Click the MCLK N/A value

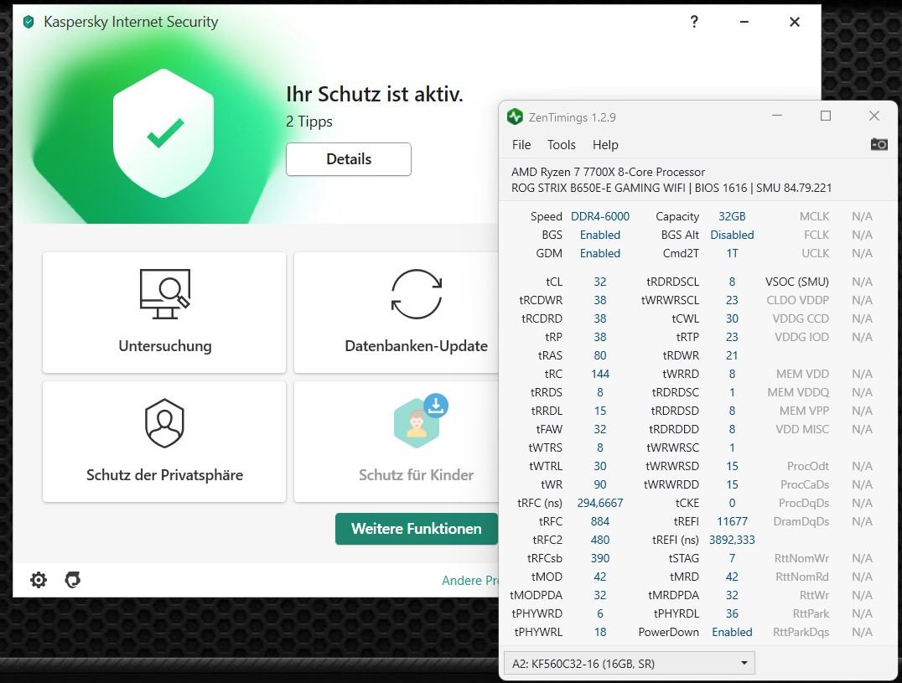click(862, 216)
